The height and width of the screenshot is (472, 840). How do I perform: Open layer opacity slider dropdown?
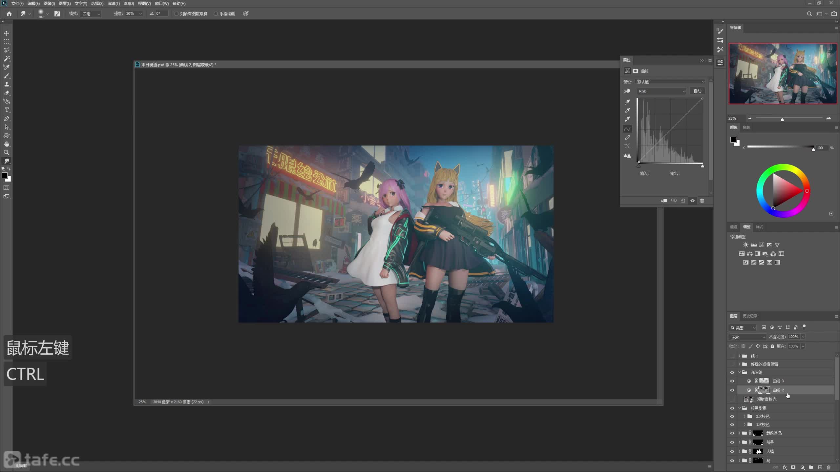(x=803, y=337)
